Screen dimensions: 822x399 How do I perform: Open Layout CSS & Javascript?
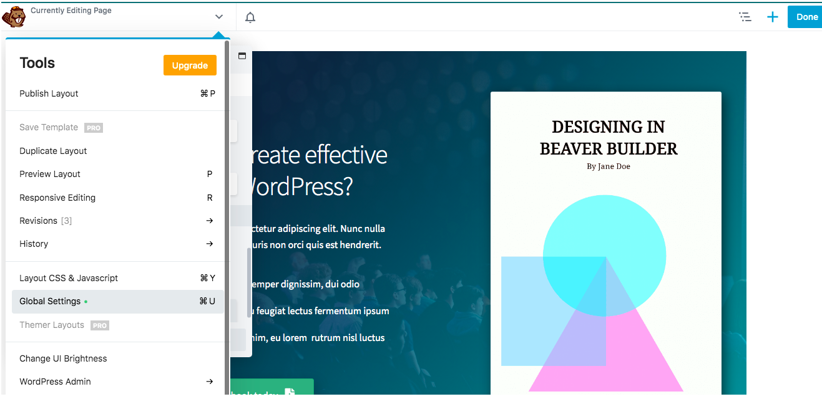point(69,278)
